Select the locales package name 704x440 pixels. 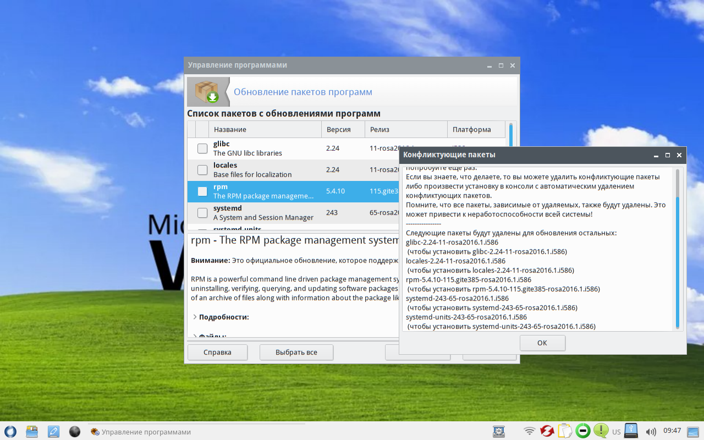coord(225,165)
